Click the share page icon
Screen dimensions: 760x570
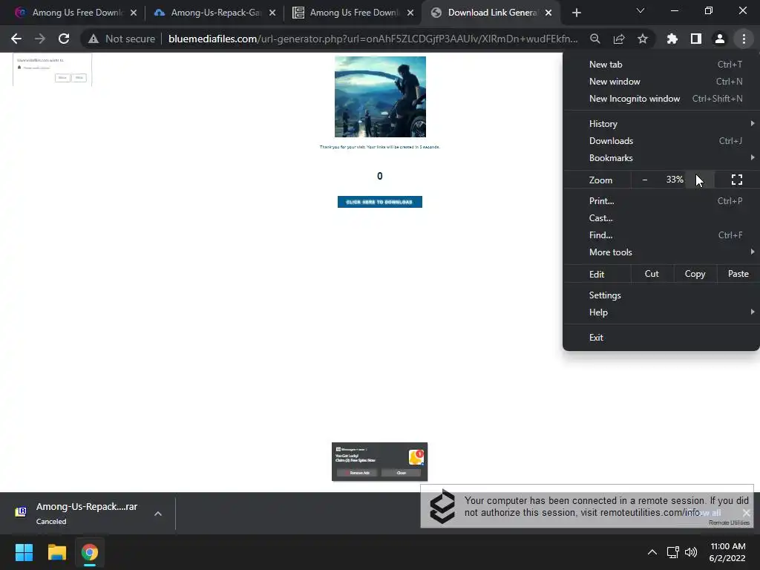[618, 39]
